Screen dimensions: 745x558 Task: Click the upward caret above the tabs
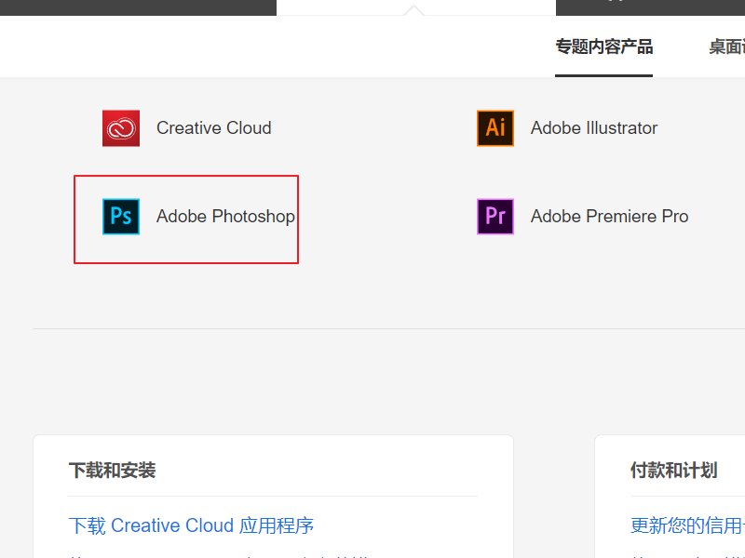click(414, 10)
